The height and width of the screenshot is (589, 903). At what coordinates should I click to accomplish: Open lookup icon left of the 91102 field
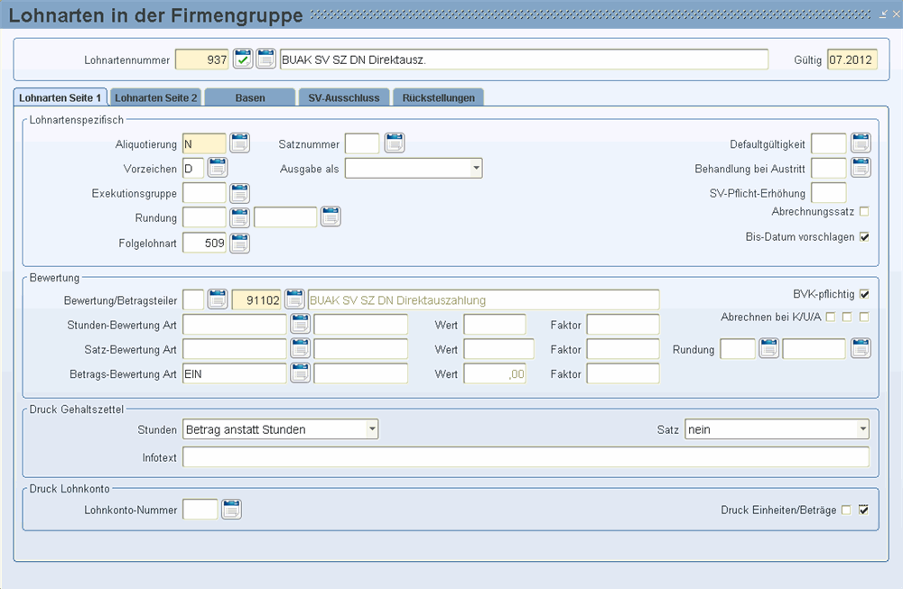tap(218, 299)
